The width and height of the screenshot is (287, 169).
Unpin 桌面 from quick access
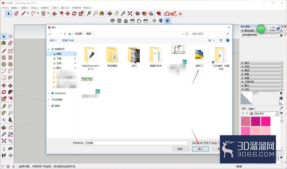click(75, 54)
